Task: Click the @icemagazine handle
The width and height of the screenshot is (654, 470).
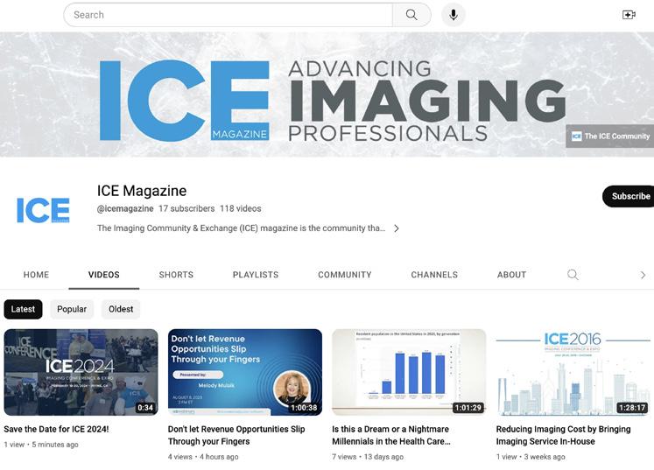Action: (x=125, y=208)
